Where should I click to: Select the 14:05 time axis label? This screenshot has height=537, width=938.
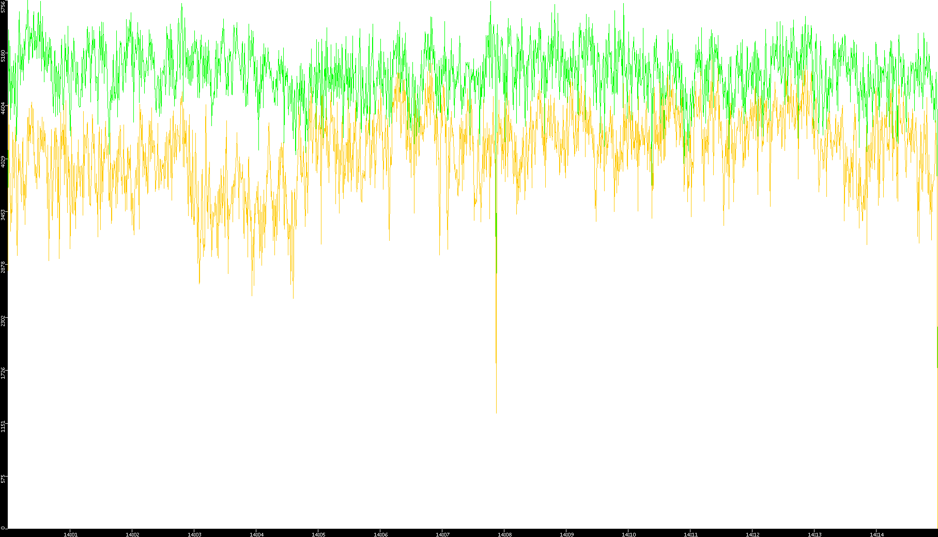point(318,534)
